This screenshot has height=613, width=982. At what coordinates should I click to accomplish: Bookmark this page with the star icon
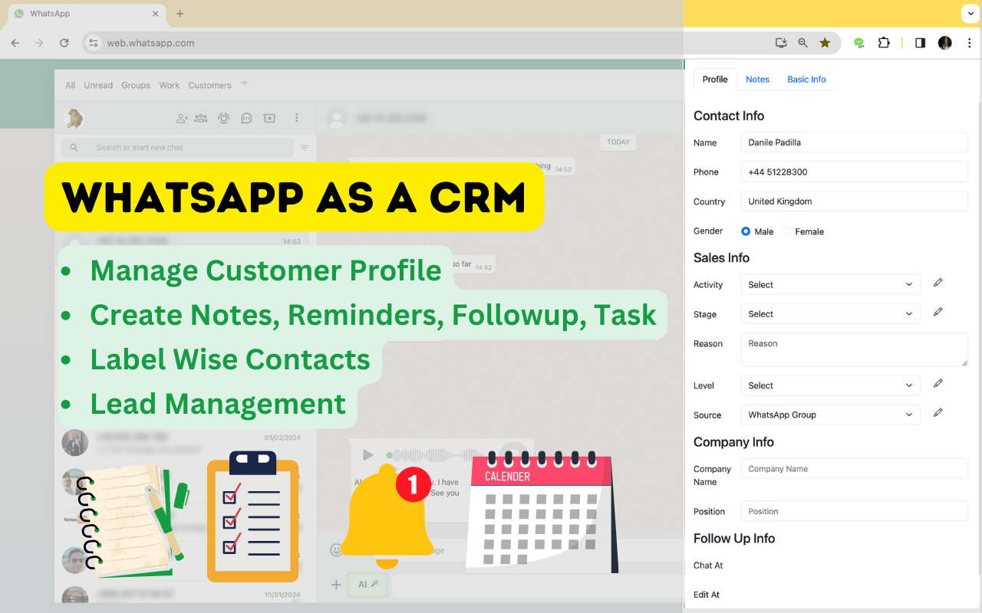[825, 43]
